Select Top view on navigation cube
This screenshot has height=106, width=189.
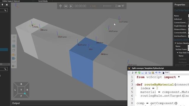coord(21,90)
